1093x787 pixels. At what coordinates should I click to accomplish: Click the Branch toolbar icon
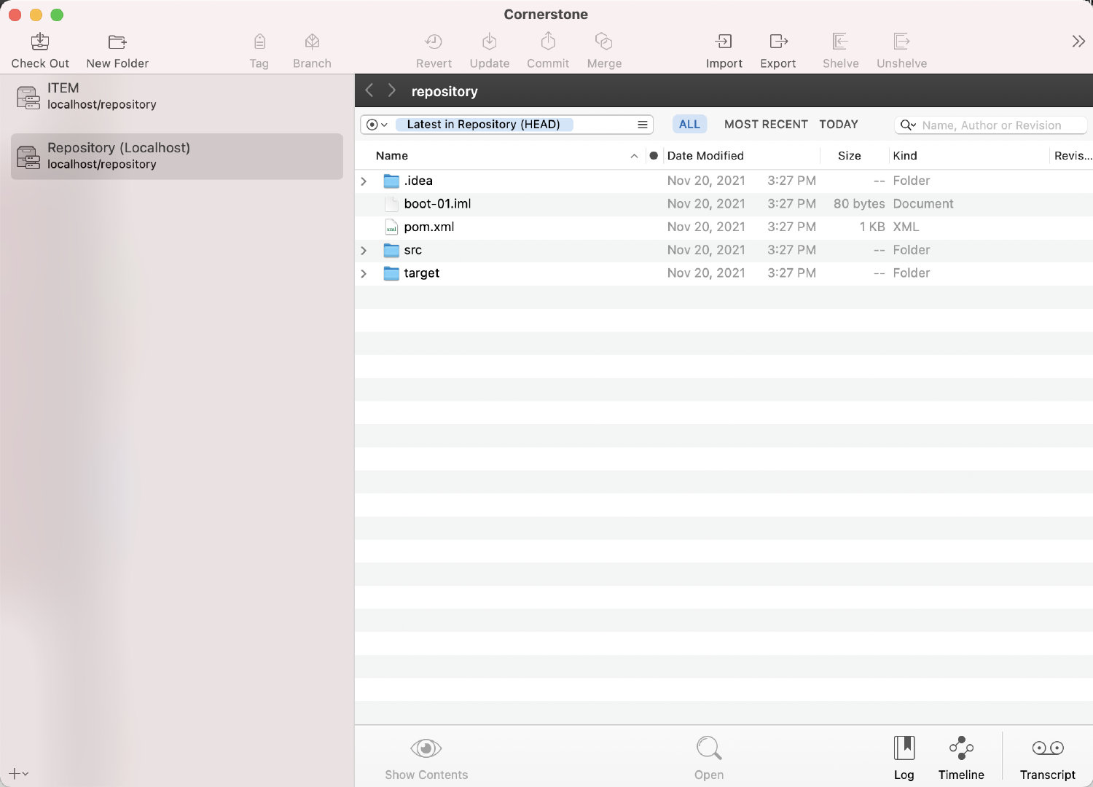313,42
